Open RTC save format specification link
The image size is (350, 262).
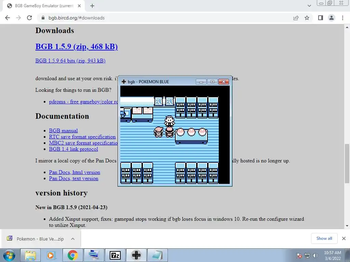pos(82,137)
